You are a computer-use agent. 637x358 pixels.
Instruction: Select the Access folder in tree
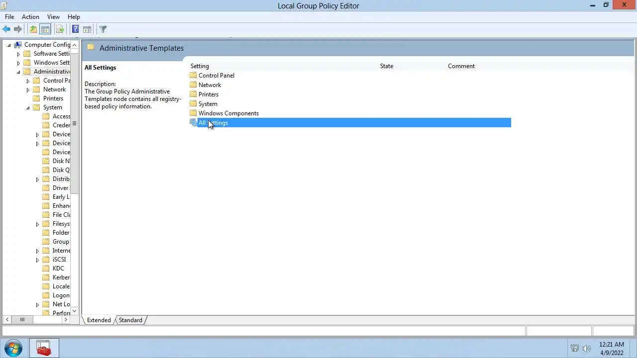point(61,116)
